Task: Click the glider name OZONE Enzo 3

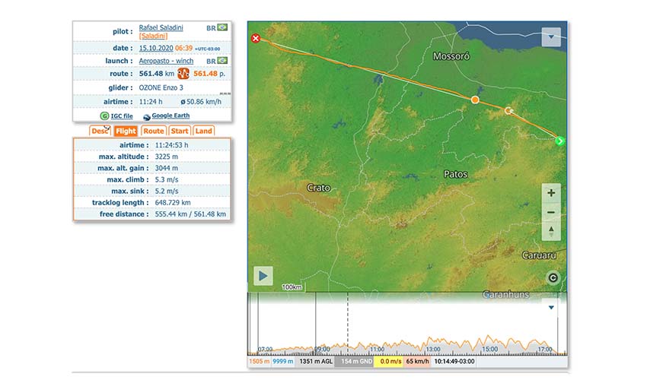Action: pos(161,87)
